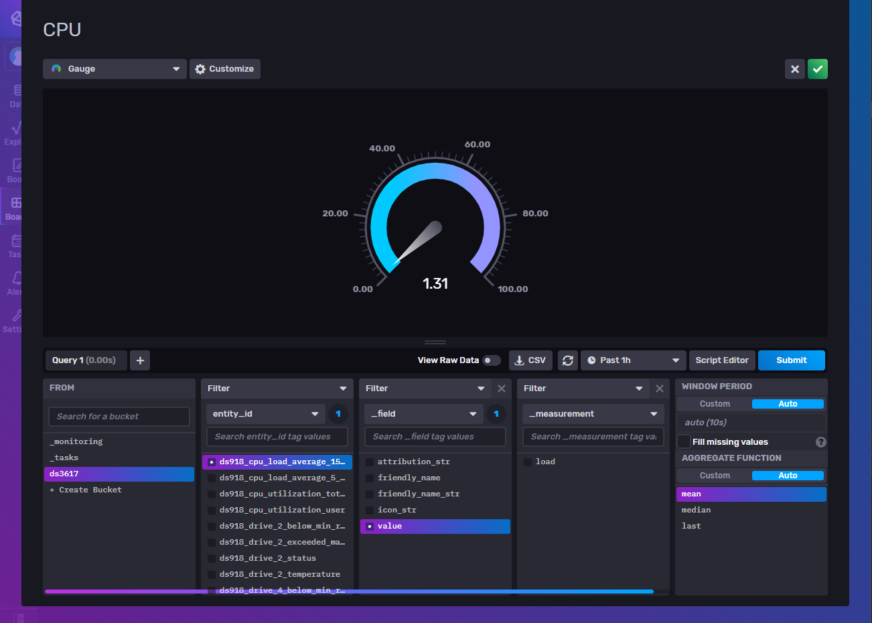Click the refresh icon button
872x623 pixels.
click(x=568, y=360)
